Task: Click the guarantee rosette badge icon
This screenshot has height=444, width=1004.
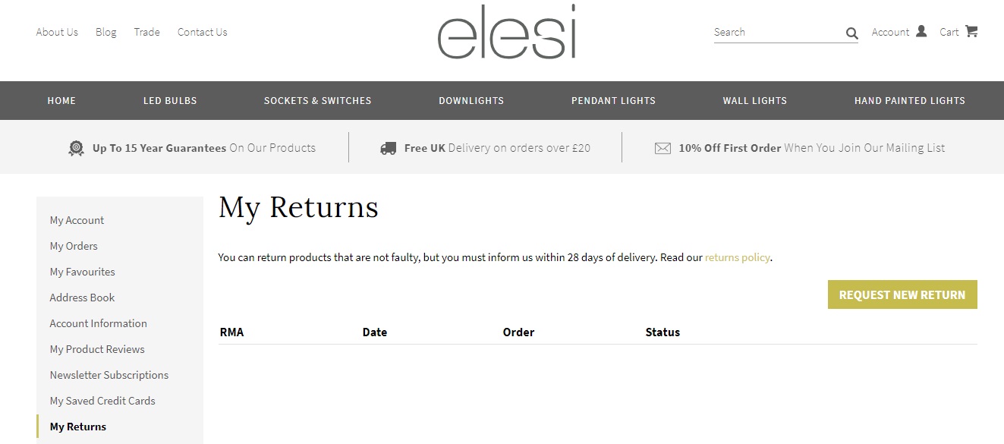Action: tap(76, 148)
